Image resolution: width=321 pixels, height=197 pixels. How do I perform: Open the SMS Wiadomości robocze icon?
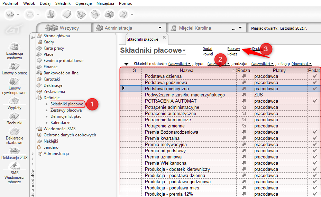[x=14, y=166]
